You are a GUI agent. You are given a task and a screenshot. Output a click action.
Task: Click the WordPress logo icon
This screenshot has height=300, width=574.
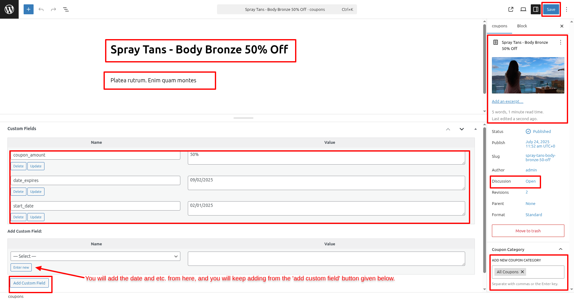(9, 9)
